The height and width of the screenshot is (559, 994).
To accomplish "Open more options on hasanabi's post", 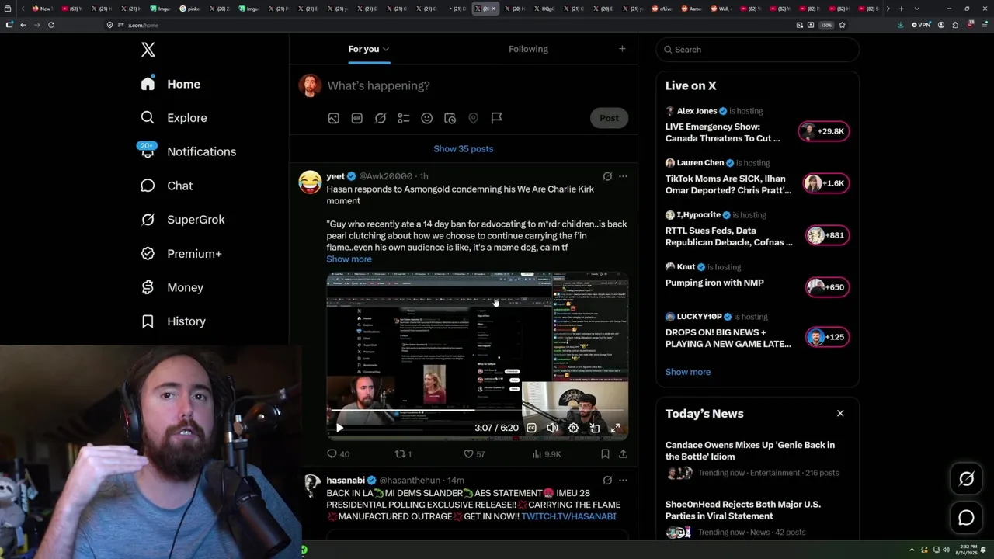I will [x=623, y=481].
